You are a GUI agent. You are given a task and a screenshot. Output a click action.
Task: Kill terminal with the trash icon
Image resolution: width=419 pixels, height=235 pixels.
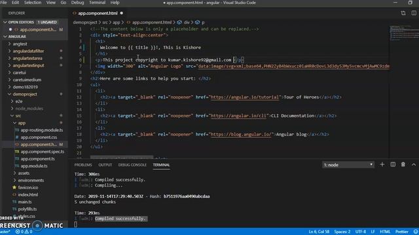(x=403, y=164)
